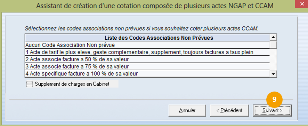Click the 'Supplement de charges en Cabinet' label text
This screenshot has width=308, height=126.
[x=72, y=84]
